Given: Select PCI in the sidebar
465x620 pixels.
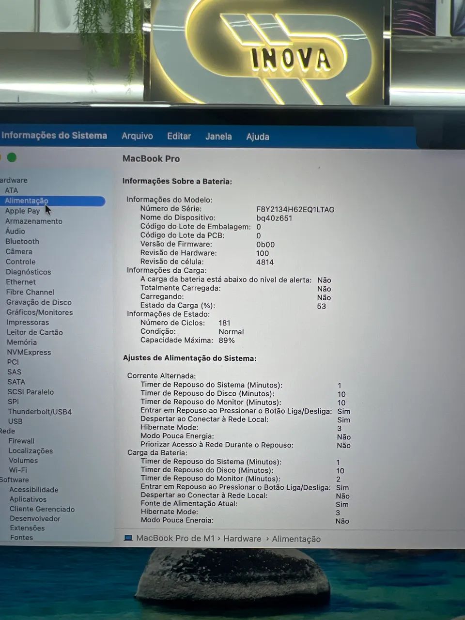Looking at the screenshot, I should 13,362.
